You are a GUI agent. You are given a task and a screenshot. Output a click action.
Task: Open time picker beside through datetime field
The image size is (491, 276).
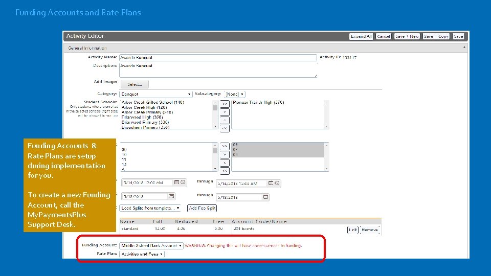coord(277,183)
